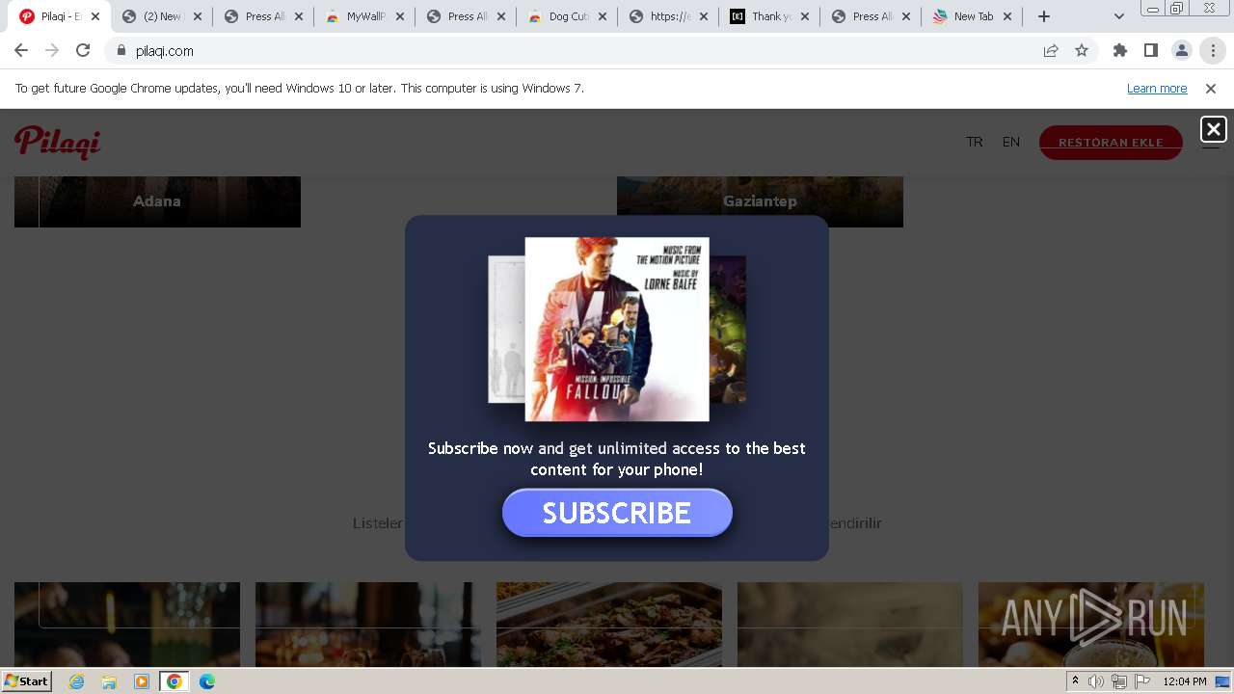The width and height of the screenshot is (1234, 694).
Task: Open a new browser tab
Action: pyautogui.click(x=1044, y=16)
